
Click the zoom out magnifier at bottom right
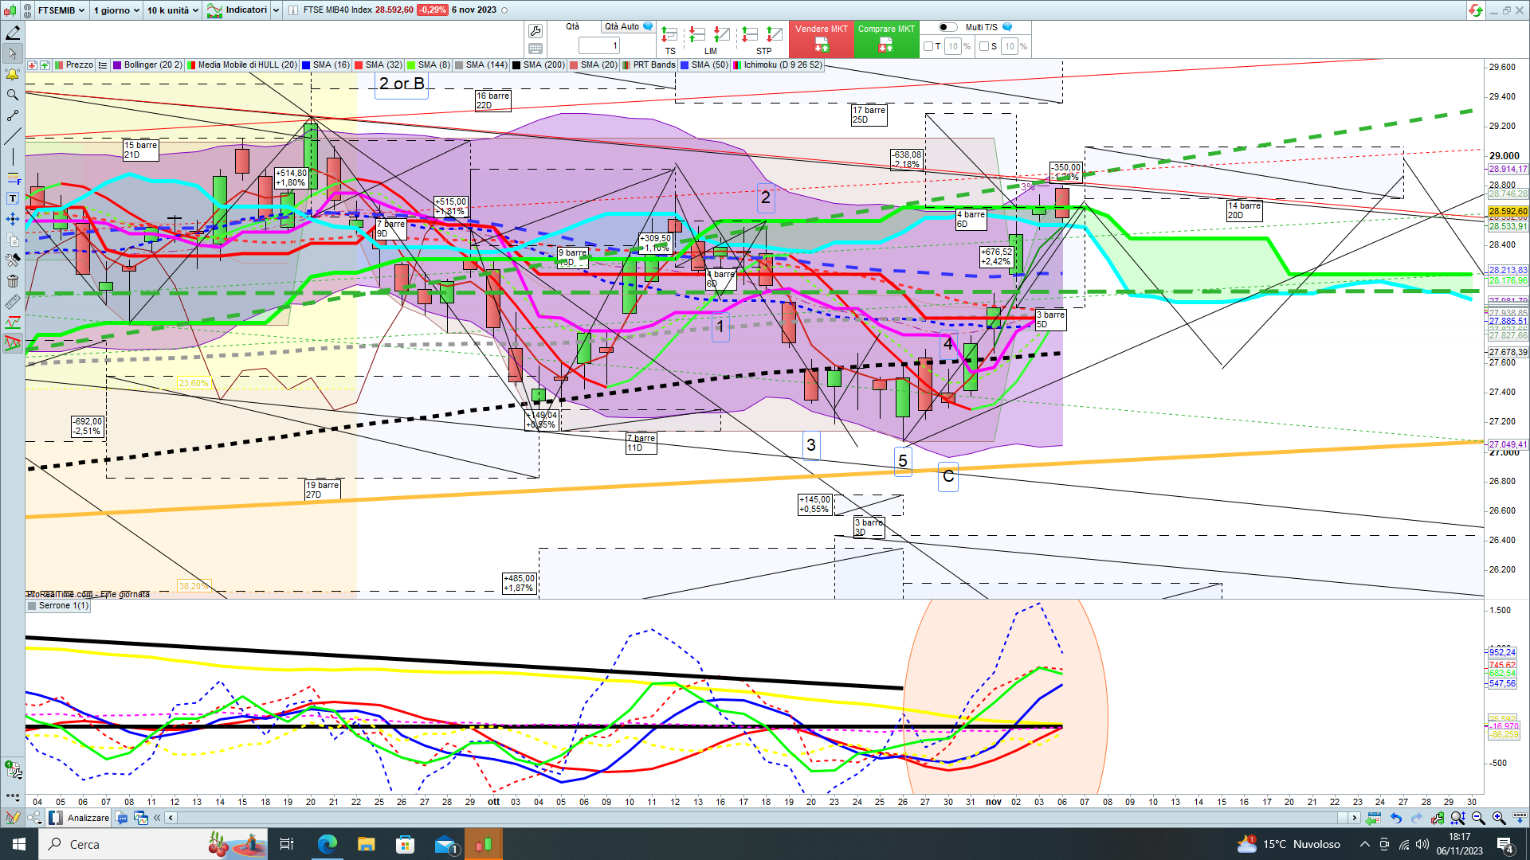coord(1478,818)
